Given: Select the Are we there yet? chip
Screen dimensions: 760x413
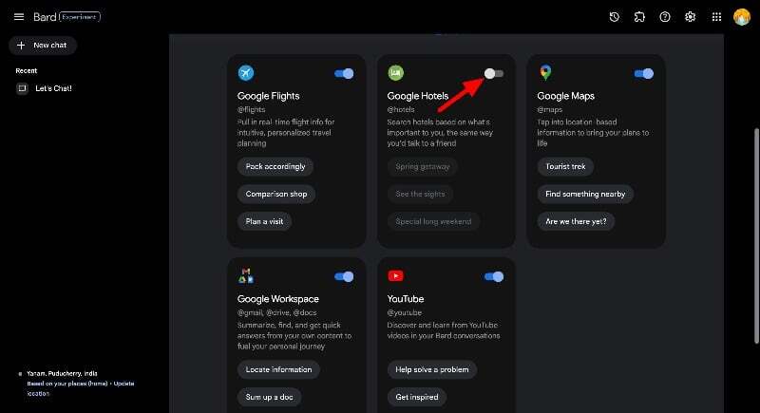Looking at the screenshot, I should pyautogui.click(x=576, y=222).
